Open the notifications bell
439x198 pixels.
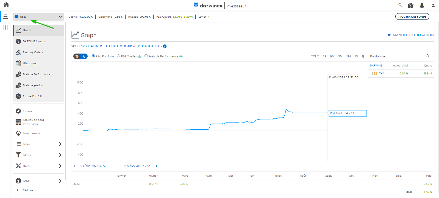point(422,5)
